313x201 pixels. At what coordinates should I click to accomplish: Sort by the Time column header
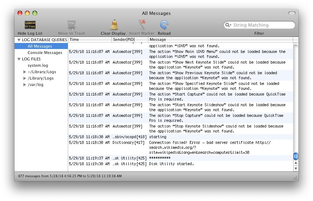click(90, 39)
